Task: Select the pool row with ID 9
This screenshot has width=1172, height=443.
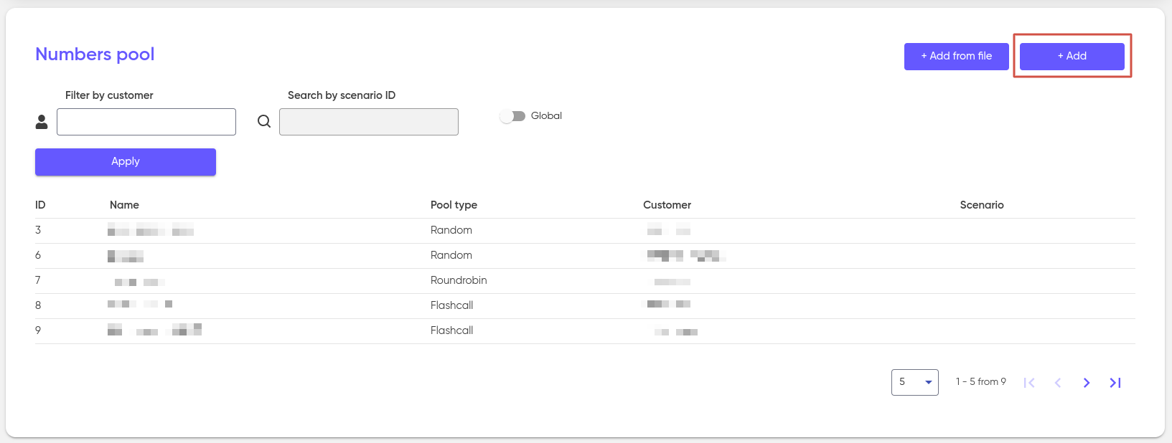Action: click(x=585, y=331)
